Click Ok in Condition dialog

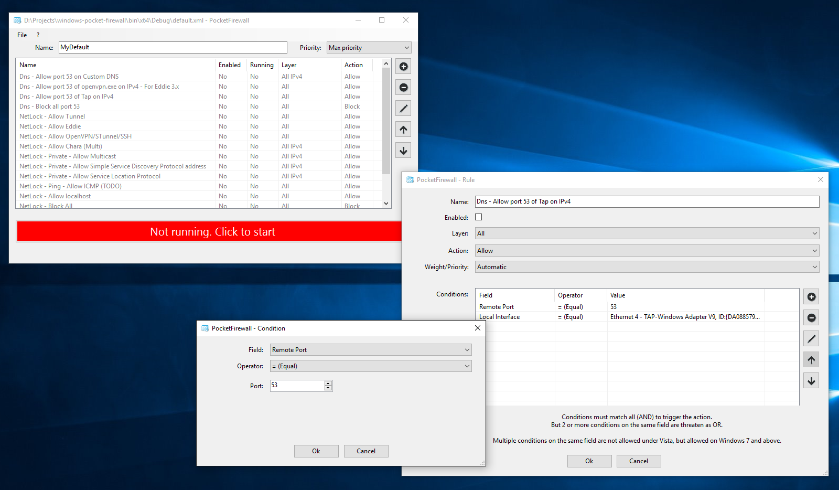pyautogui.click(x=316, y=451)
